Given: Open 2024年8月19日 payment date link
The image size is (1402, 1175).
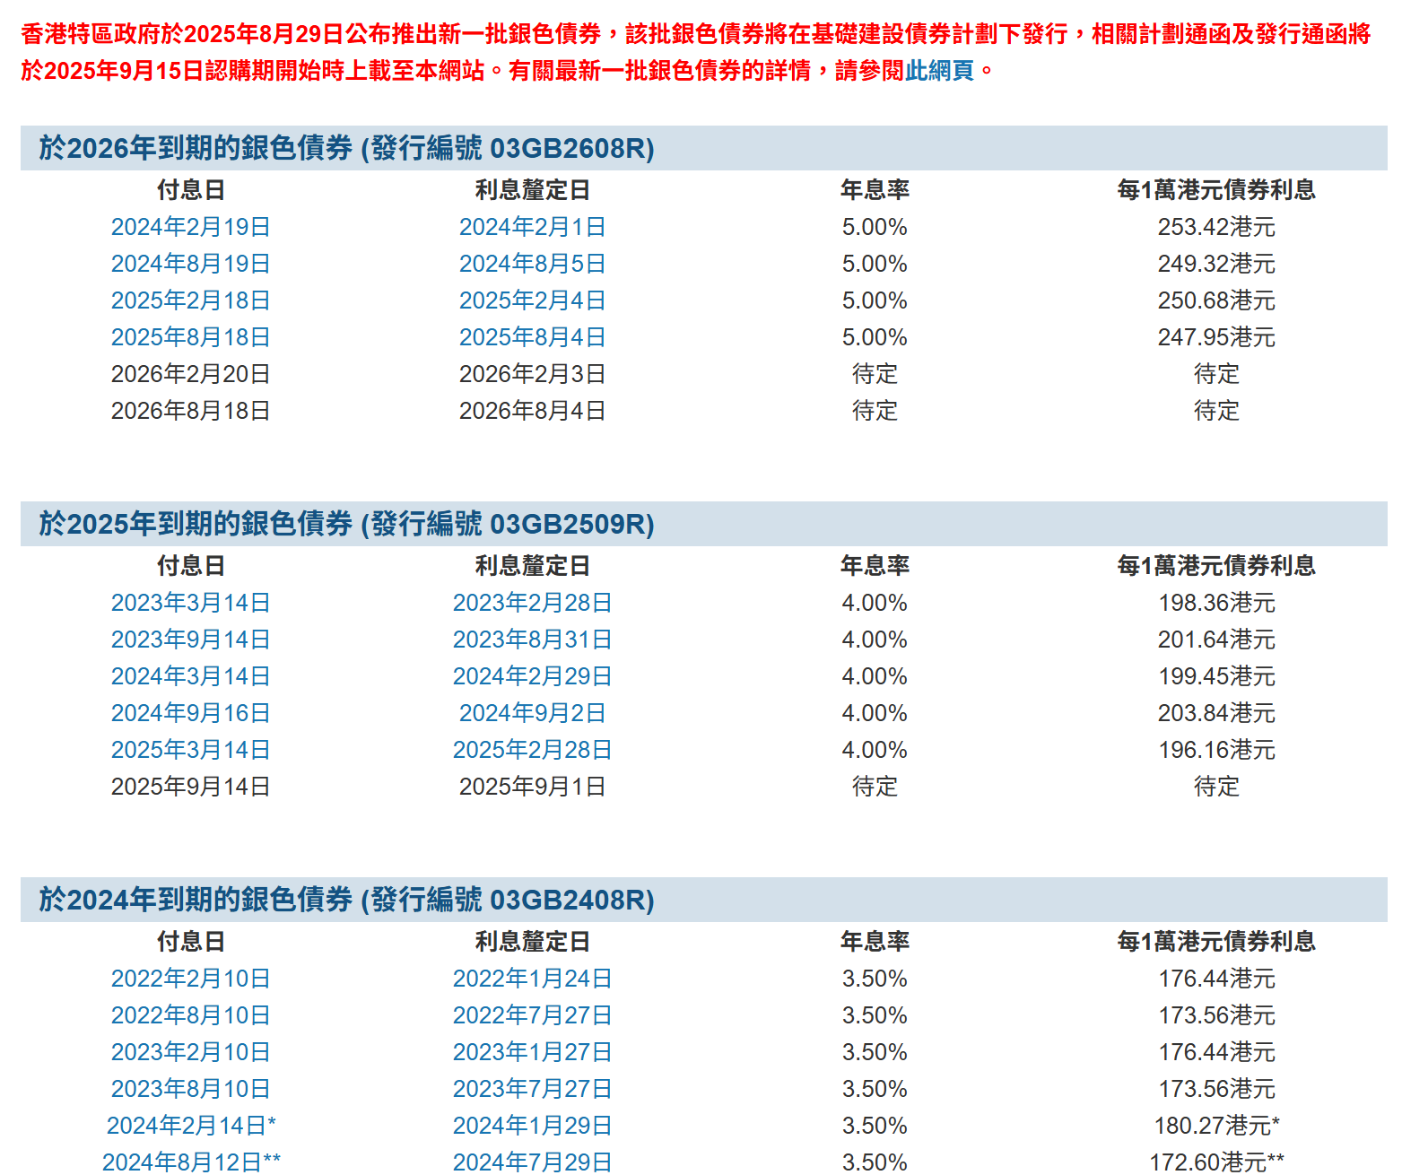Looking at the screenshot, I should coord(190,264).
